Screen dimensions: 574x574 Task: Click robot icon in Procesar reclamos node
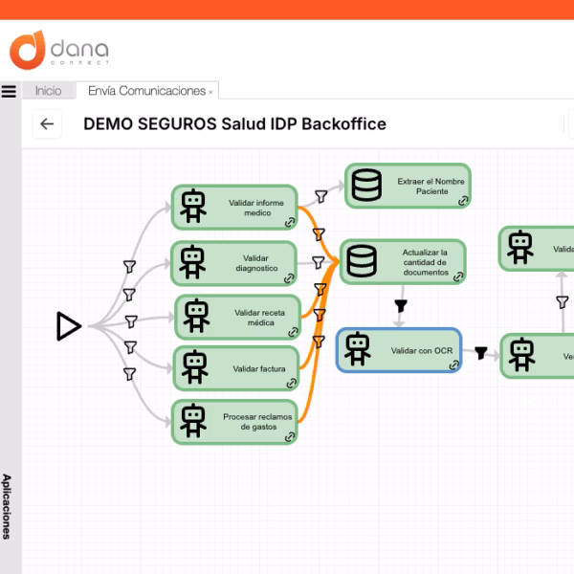(193, 421)
